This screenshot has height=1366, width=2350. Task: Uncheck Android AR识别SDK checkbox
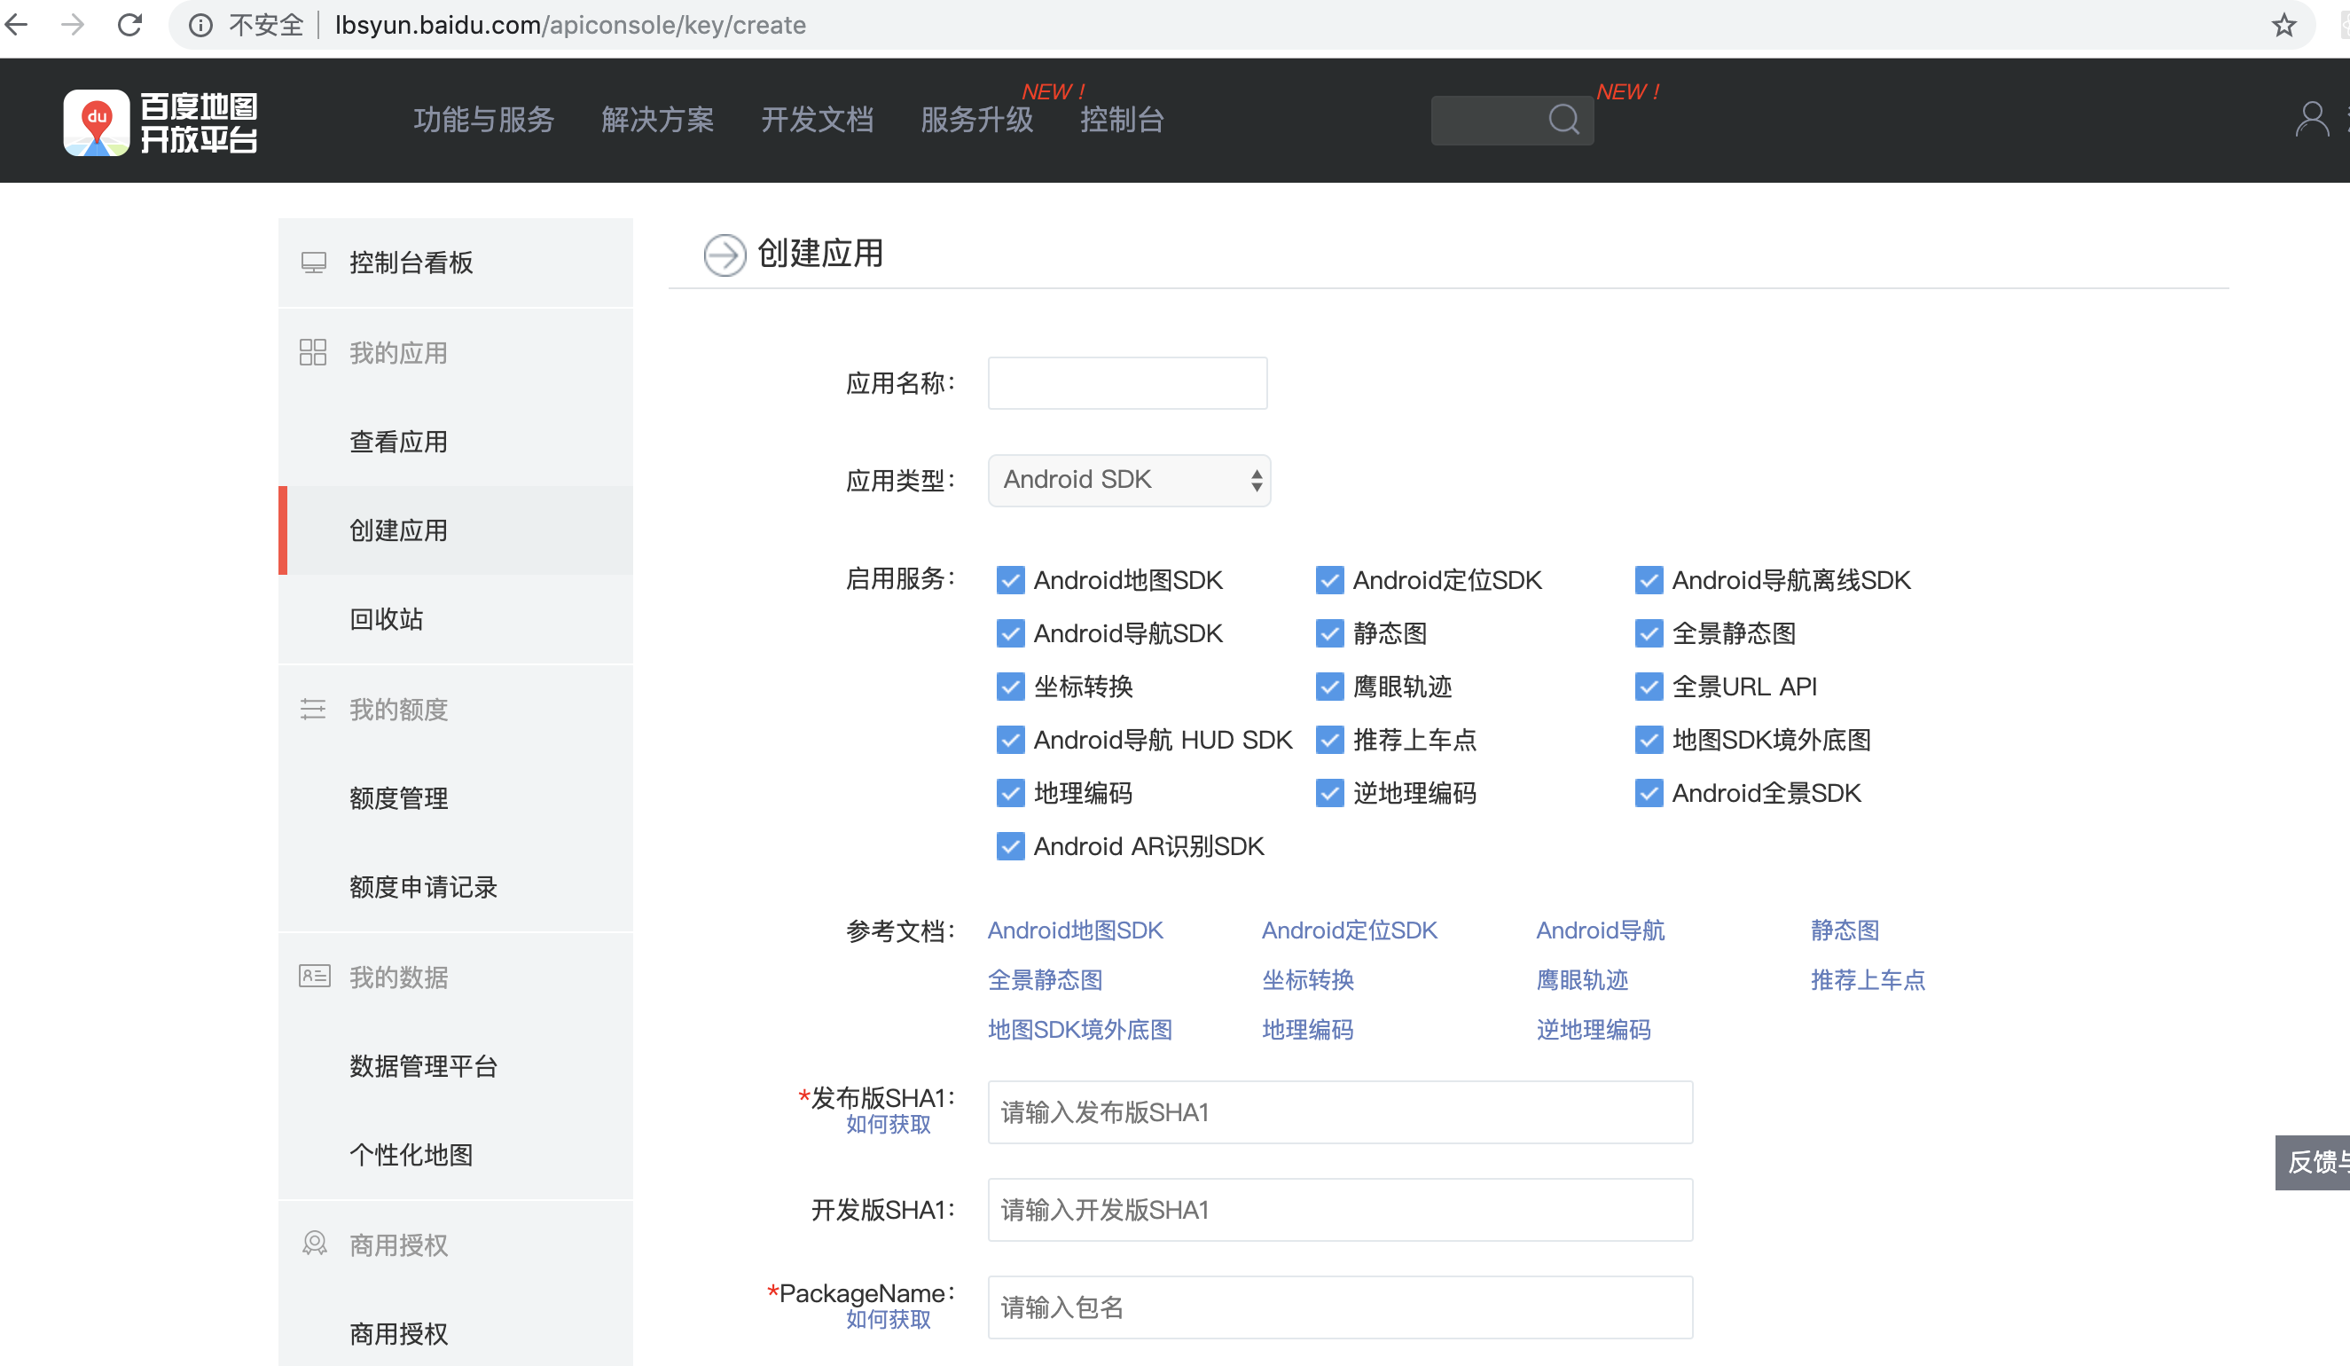point(1010,845)
